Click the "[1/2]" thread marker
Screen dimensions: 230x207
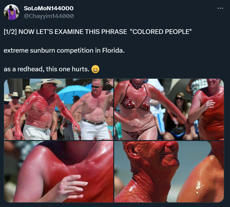pos(10,32)
